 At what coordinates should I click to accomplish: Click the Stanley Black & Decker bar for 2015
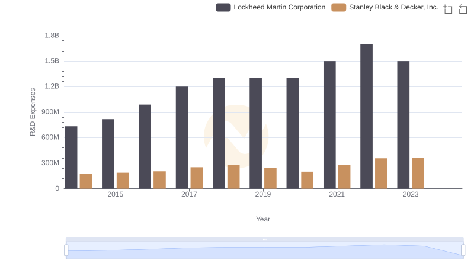(x=123, y=181)
